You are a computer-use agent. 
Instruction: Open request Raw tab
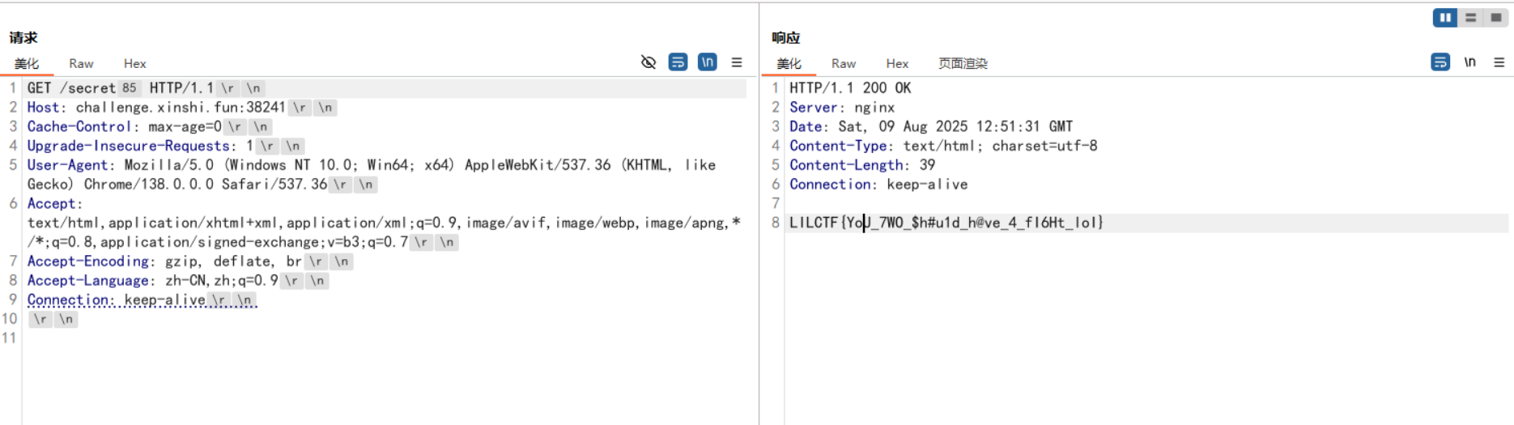[81, 64]
